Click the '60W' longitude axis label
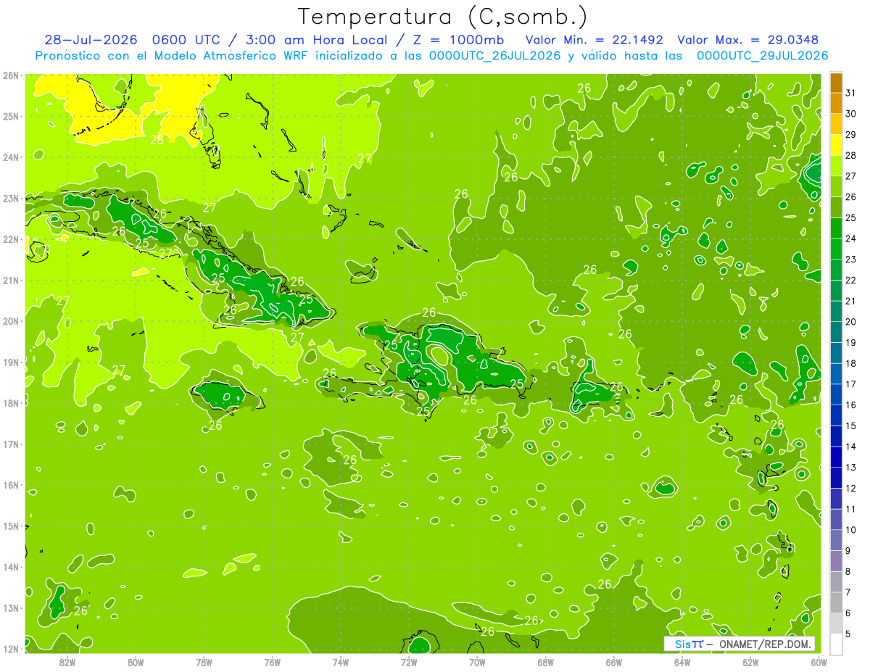The image size is (870, 672). tap(819, 662)
